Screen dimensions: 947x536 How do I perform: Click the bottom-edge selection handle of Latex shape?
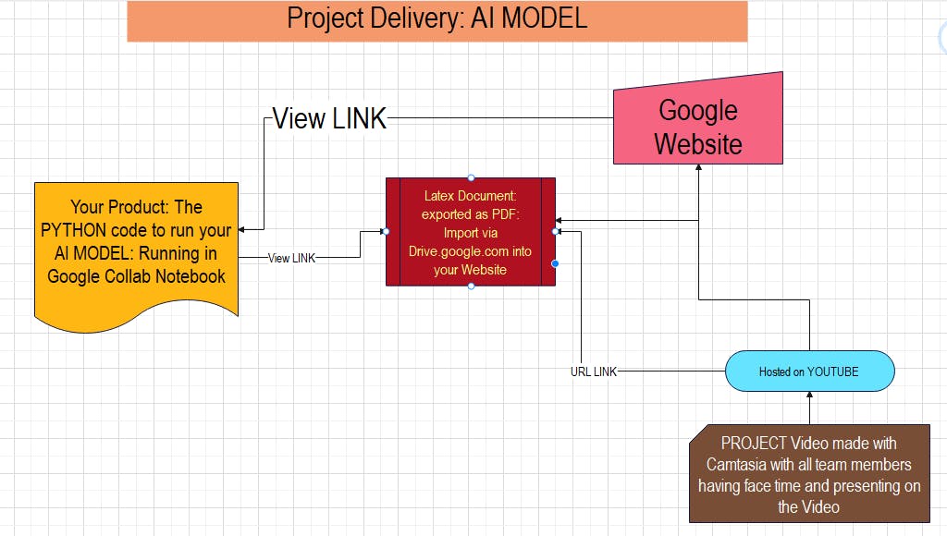[471, 286]
